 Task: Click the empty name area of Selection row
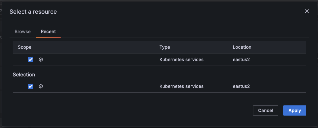point(95,86)
